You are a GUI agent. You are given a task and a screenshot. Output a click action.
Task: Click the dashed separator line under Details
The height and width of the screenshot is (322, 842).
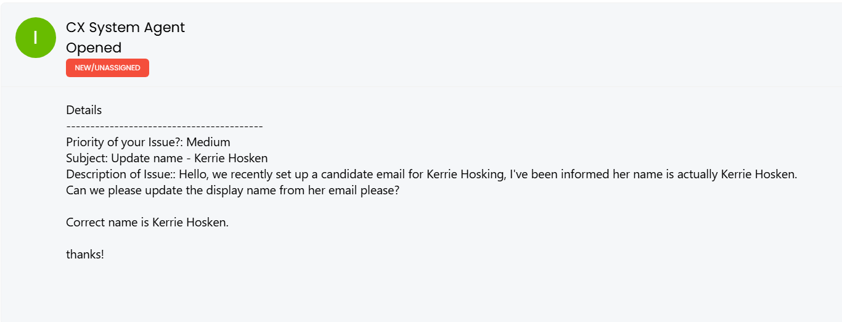(165, 126)
